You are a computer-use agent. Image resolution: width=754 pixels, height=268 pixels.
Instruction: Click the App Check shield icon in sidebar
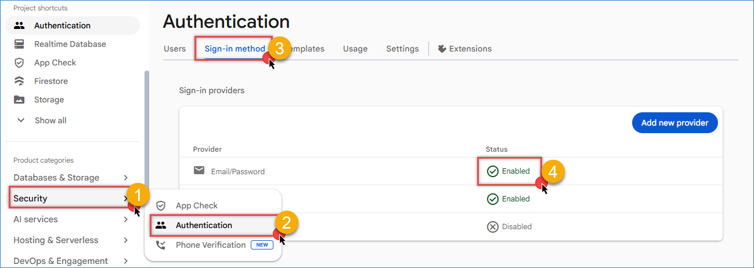pyautogui.click(x=20, y=63)
